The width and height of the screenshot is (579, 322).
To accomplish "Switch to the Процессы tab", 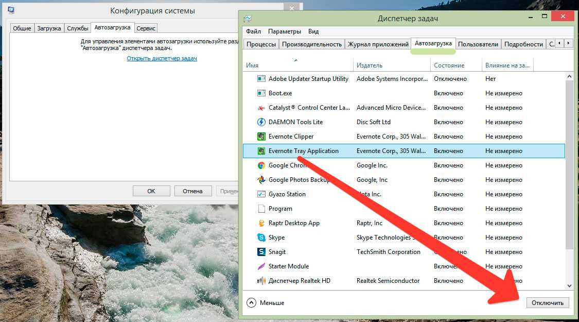I will [261, 44].
